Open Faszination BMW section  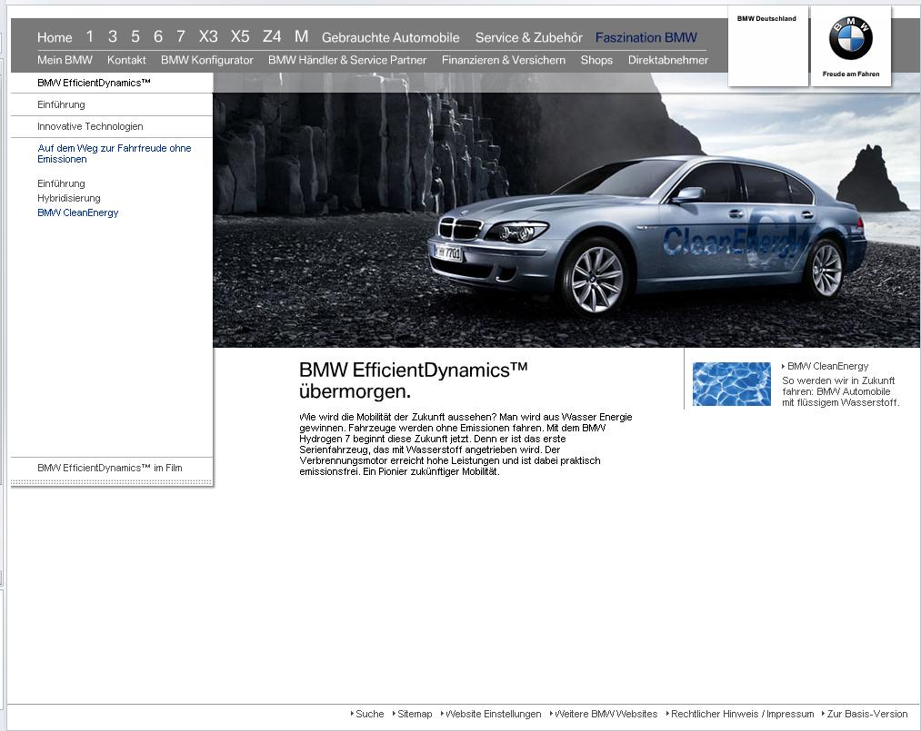[x=646, y=37]
